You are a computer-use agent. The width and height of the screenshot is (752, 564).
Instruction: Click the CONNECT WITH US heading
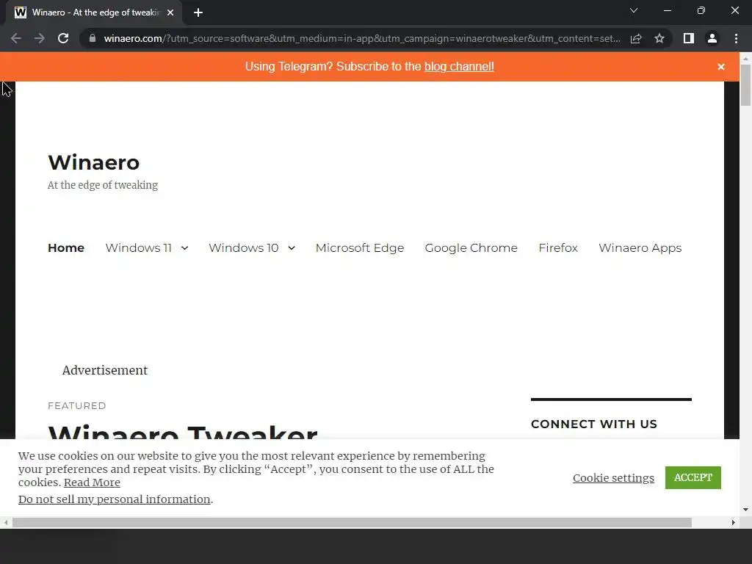point(593,424)
